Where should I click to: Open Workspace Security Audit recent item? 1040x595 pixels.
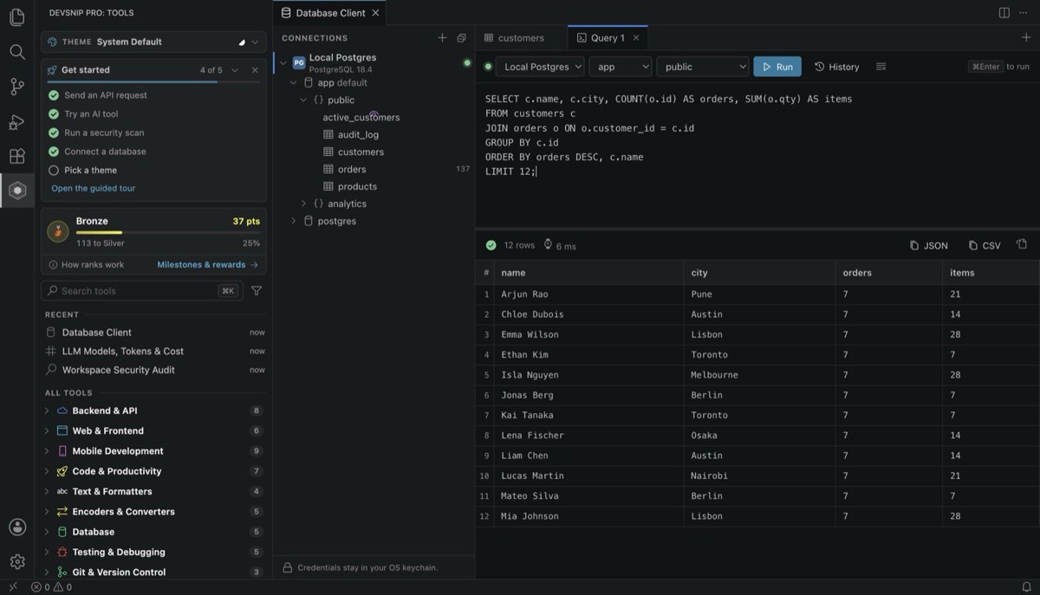click(154, 370)
